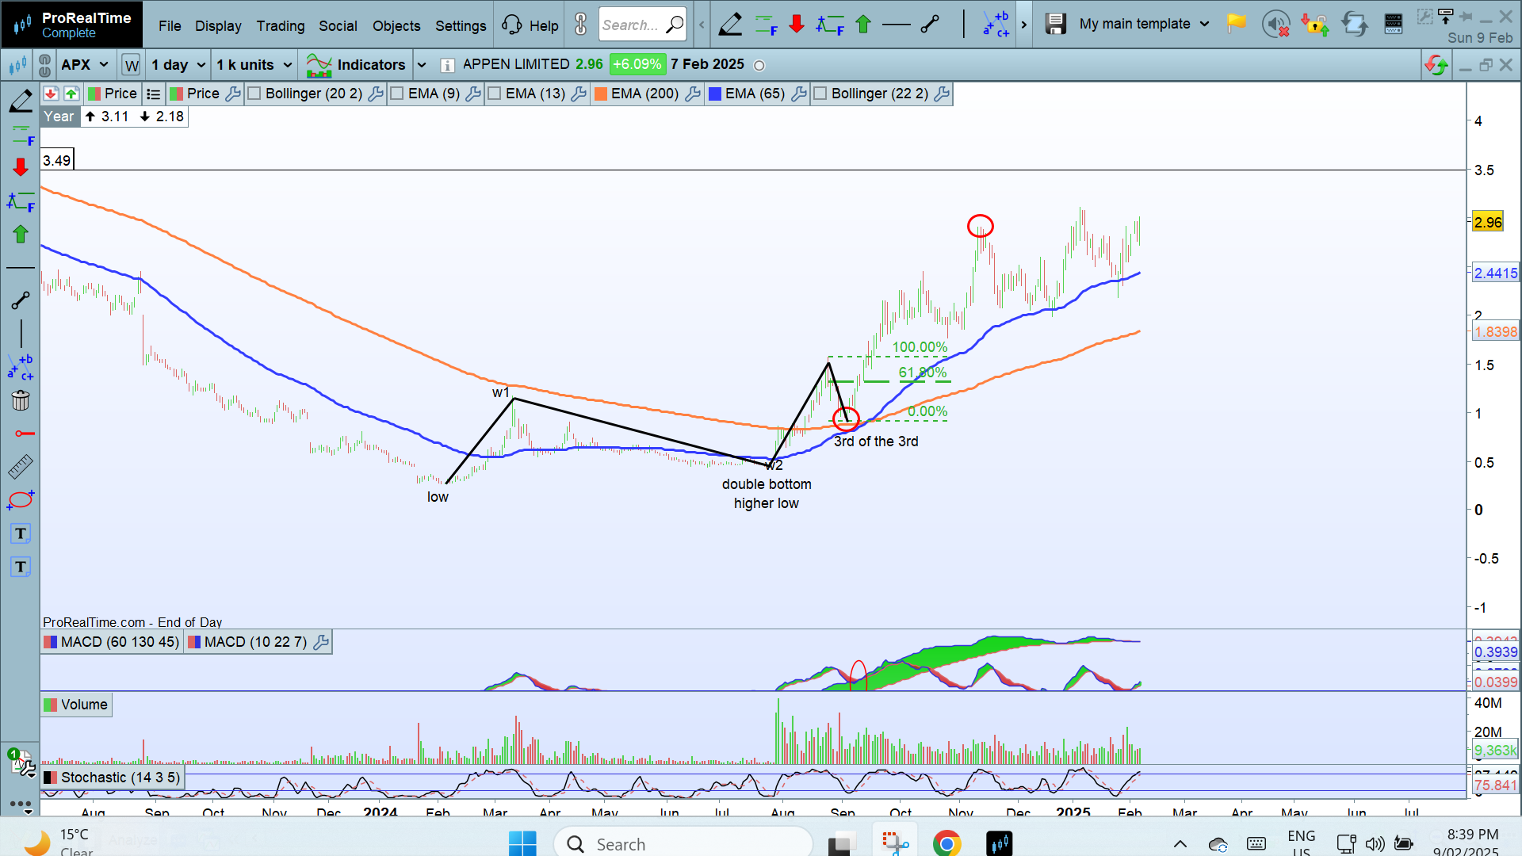Click the green up arrow sidebar tool

(x=21, y=234)
